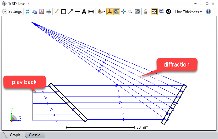Image resolution: width=218 pixels, height=139 pixels.
Task: Select the rectangle drawing tool
Action: pyautogui.click(x=63, y=12)
